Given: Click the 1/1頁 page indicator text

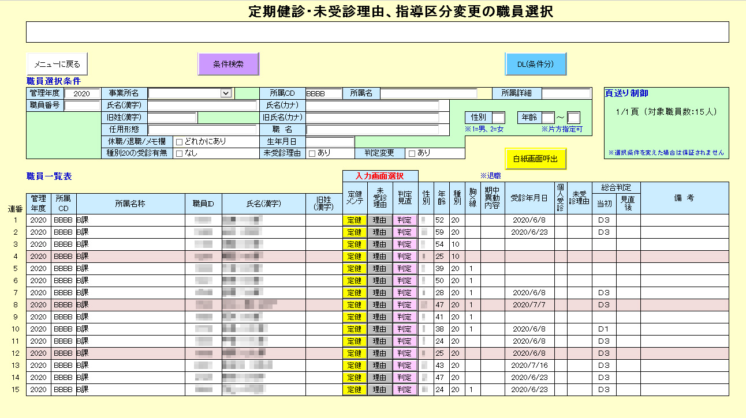Looking at the screenshot, I should point(666,112).
